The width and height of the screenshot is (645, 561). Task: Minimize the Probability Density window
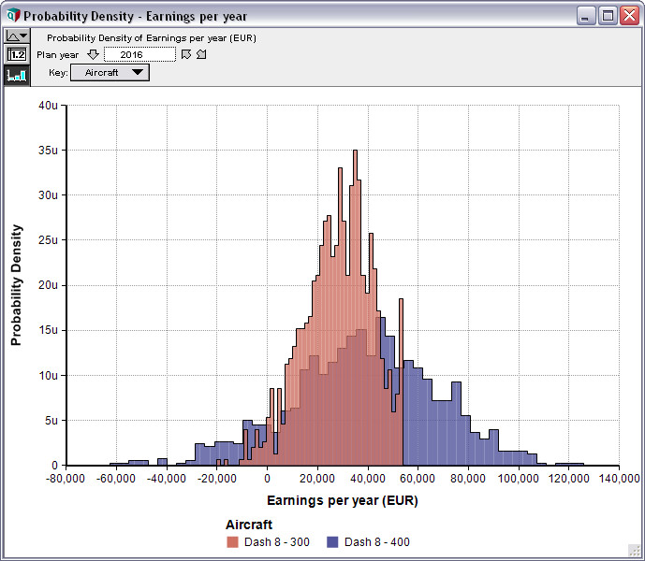click(x=586, y=16)
